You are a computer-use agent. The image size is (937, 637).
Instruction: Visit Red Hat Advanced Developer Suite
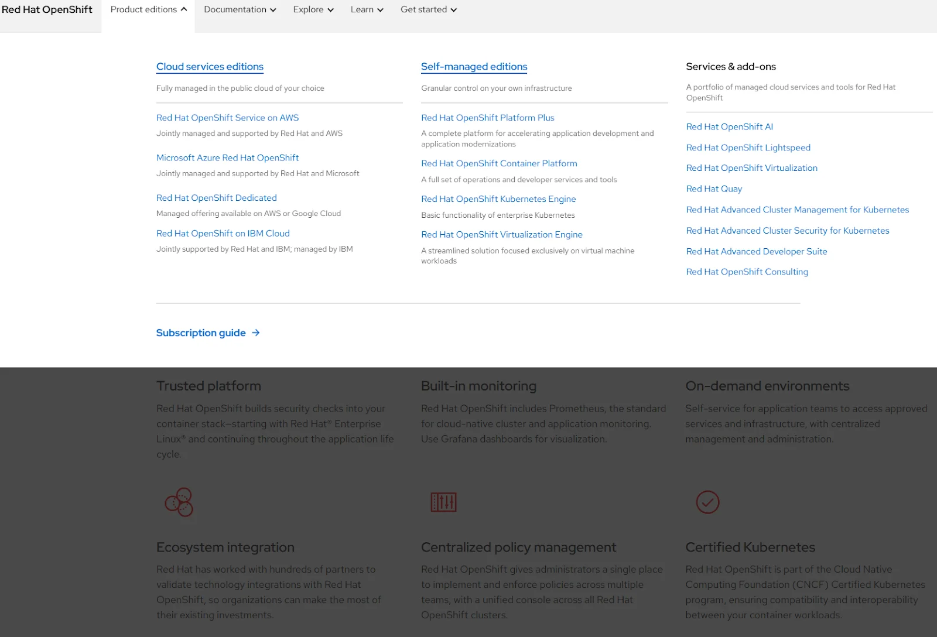tap(756, 252)
